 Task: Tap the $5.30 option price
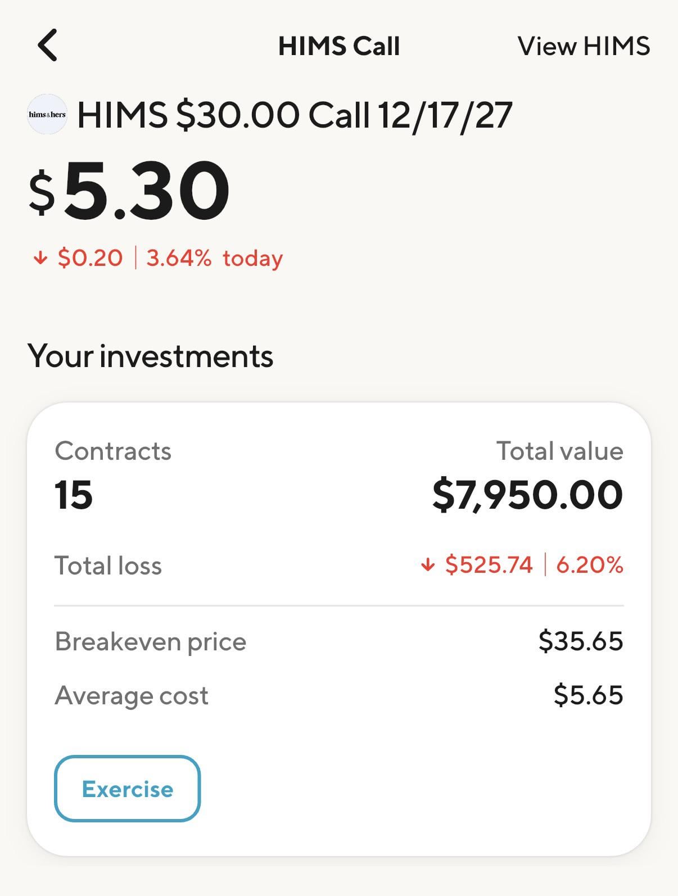click(x=130, y=191)
